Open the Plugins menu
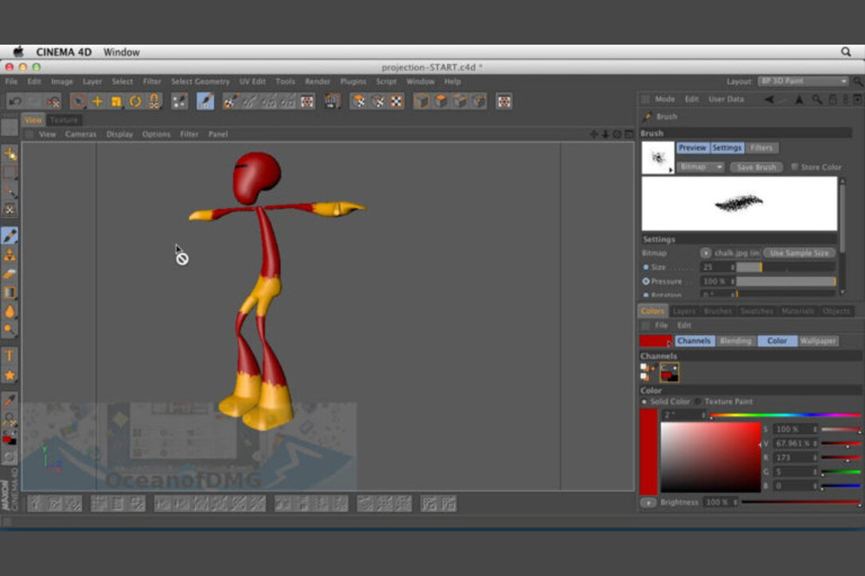 pyautogui.click(x=353, y=82)
